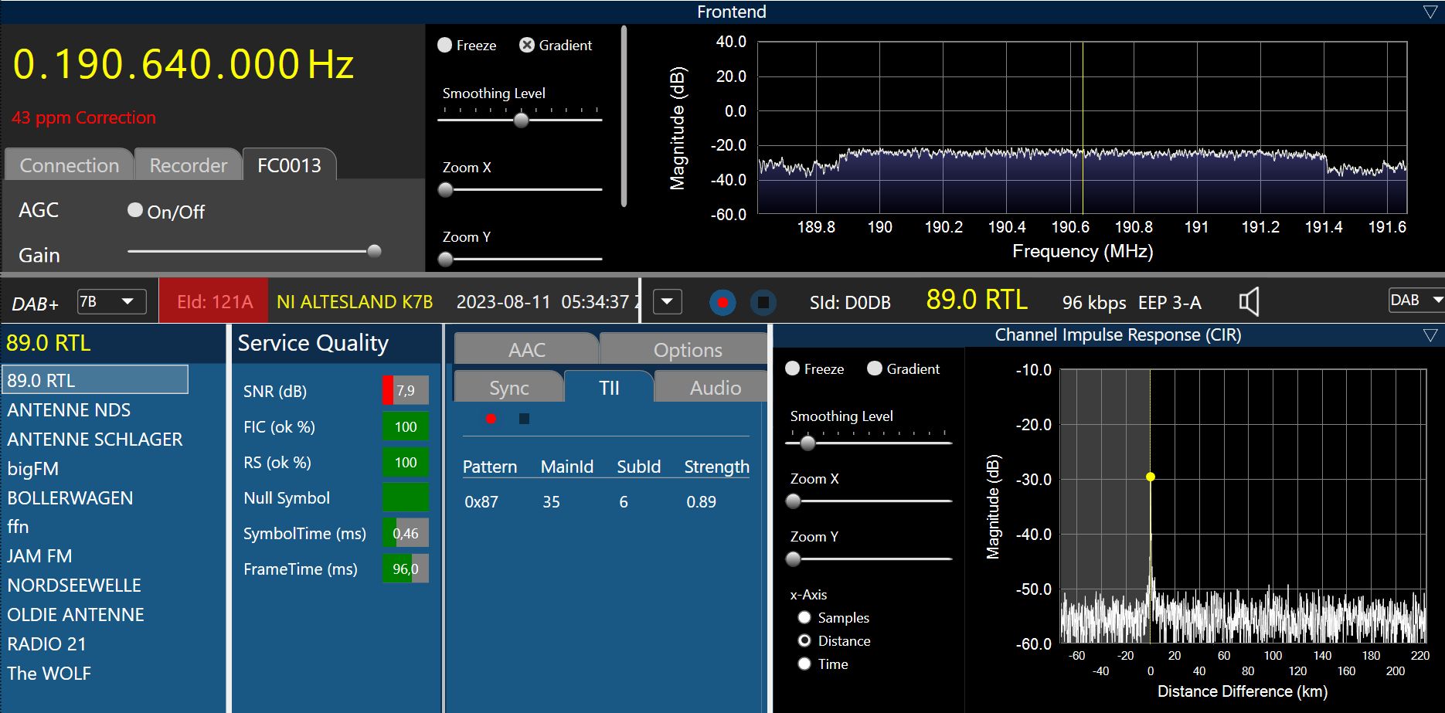Enable Freeze for the frontend spectrum
The width and height of the screenshot is (1445, 713).
(x=445, y=46)
